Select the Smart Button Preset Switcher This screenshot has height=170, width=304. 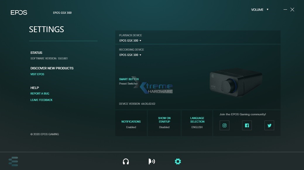128,82
